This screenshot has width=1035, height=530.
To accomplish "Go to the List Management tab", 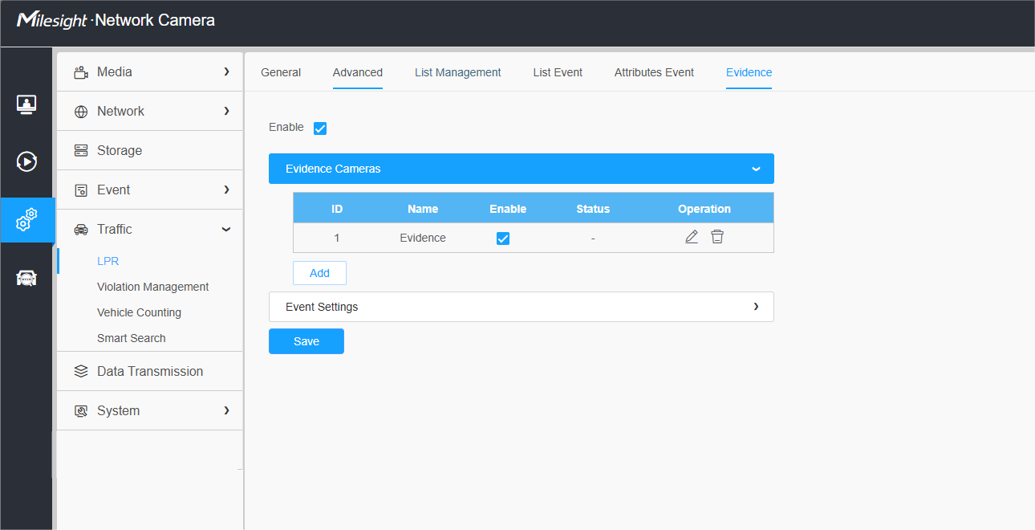I will [458, 72].
